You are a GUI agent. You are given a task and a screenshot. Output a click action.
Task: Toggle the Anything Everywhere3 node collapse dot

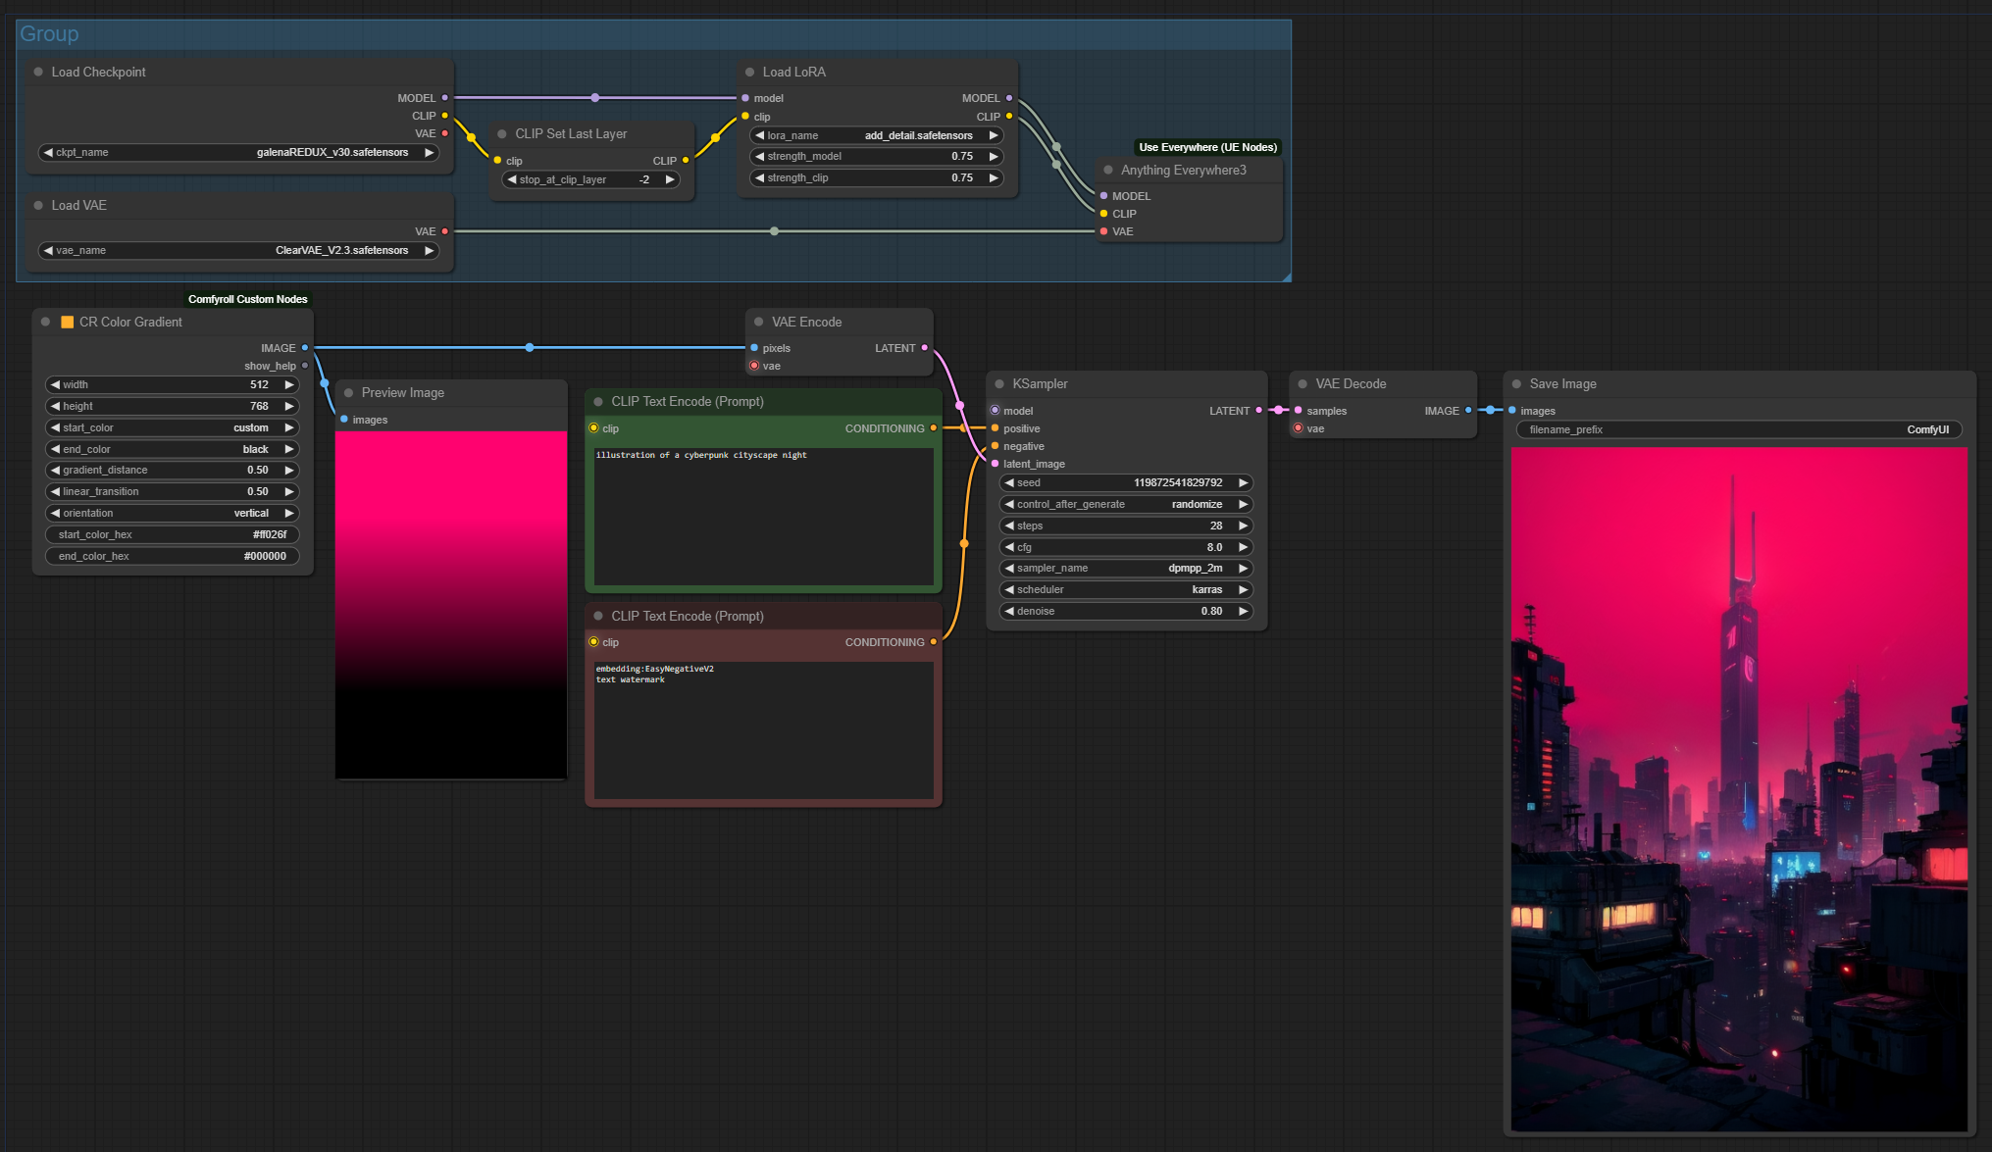coord(1108,170)
